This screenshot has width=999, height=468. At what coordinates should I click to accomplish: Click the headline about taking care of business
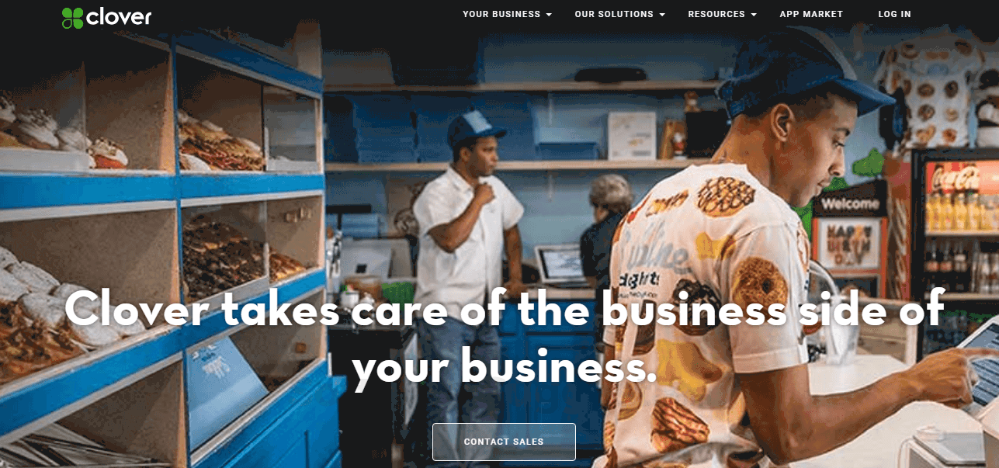[505, 337]
